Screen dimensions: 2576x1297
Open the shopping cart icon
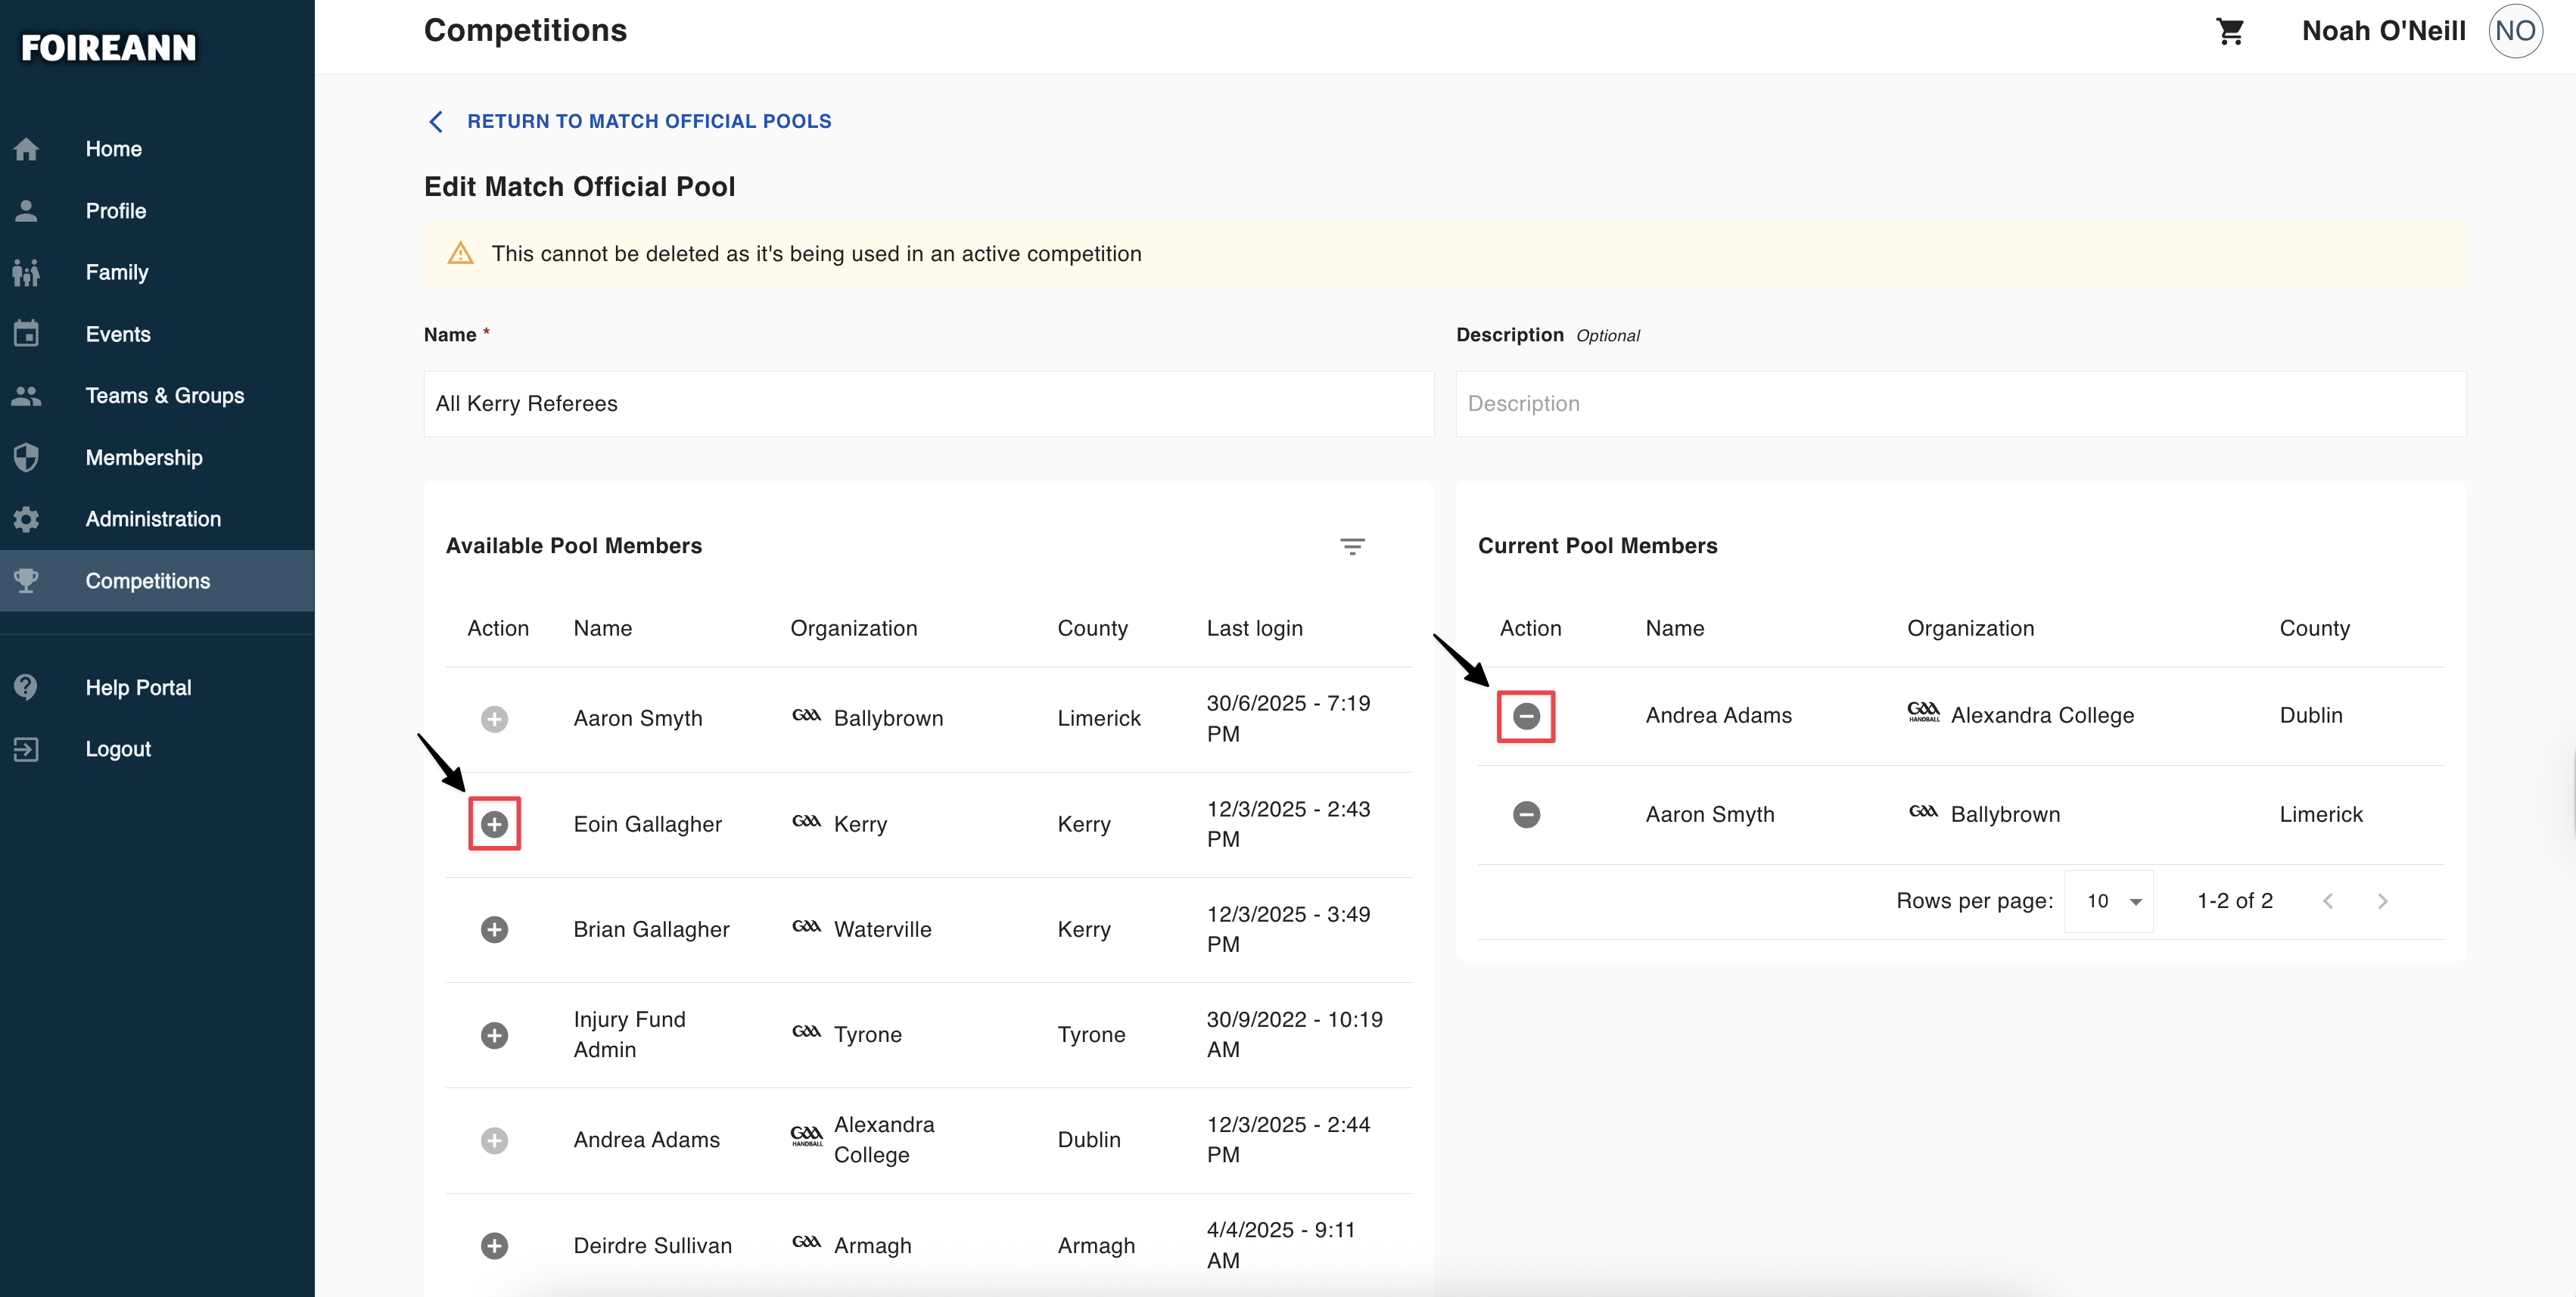tap(2229, 31)
